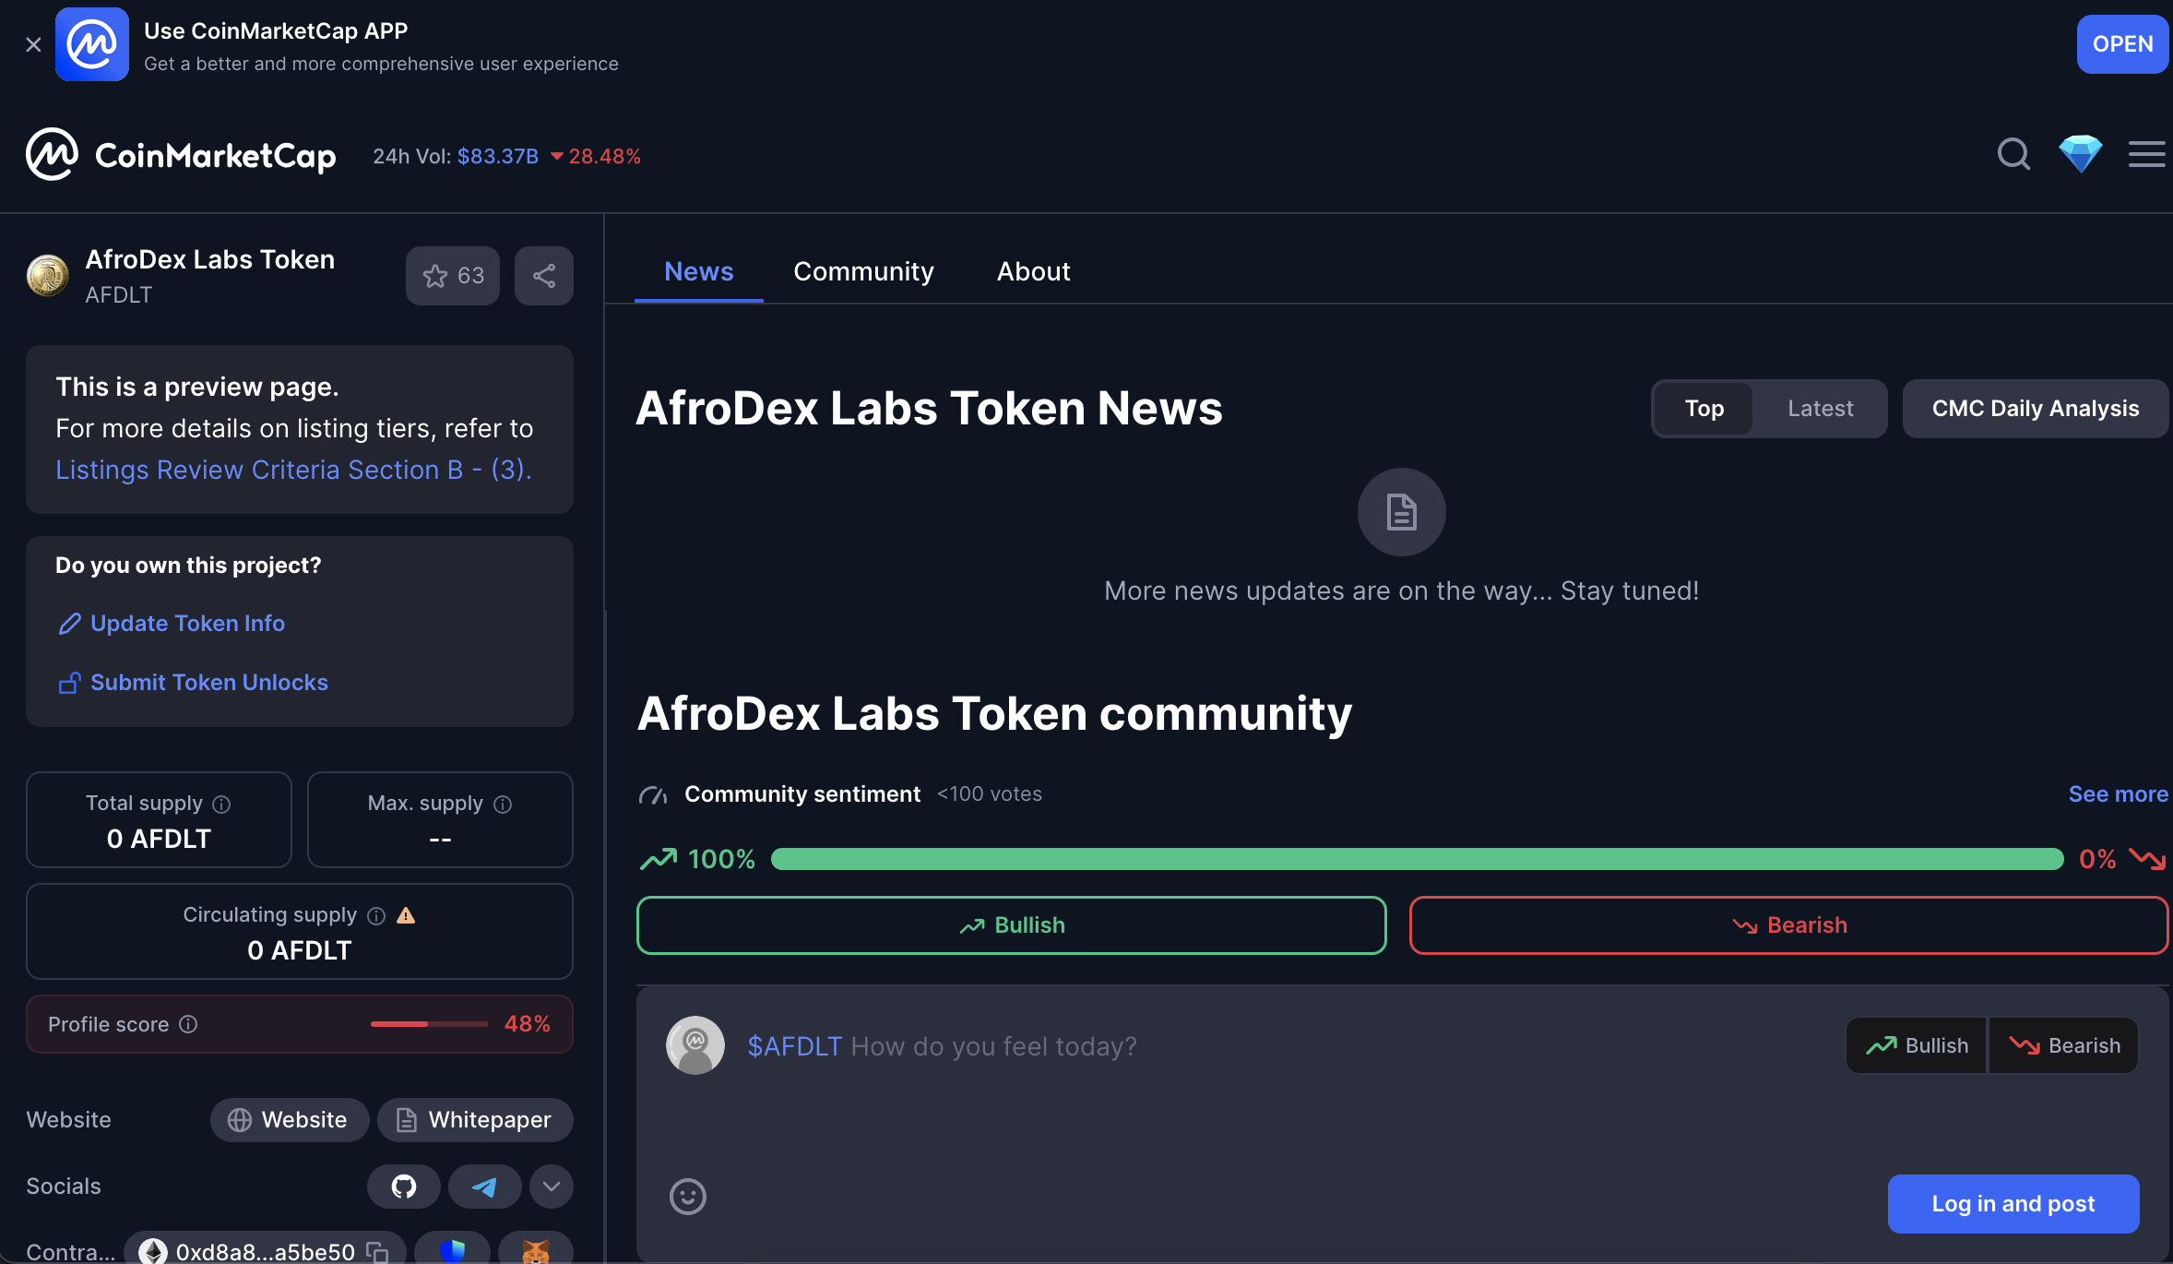Image resolution: width=2173 pixels, height=1264 pixels.
Task: Open the project Website link
Action: [x=290, y=1120]
